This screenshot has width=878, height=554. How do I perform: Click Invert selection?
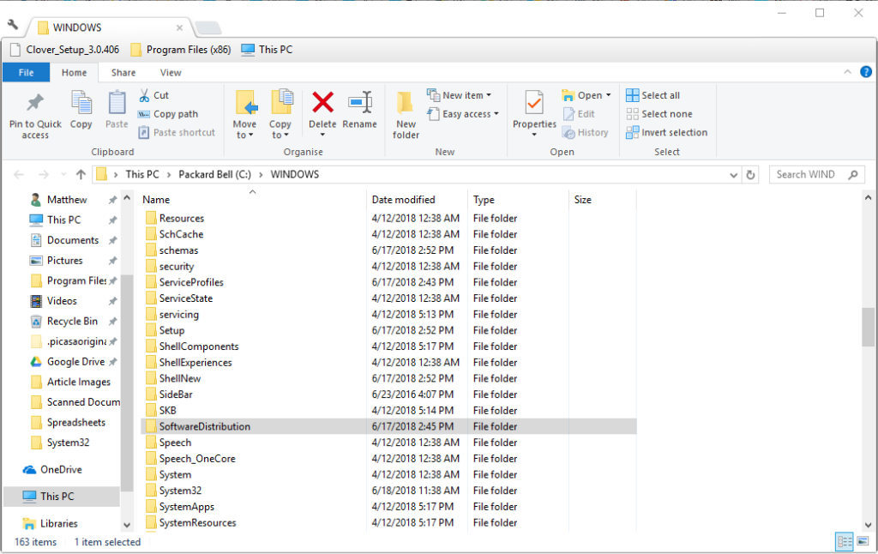667,132
